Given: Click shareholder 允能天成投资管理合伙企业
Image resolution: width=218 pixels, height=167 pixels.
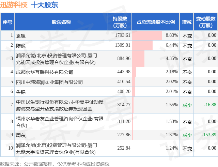Looking at the screenshot, I should point(57,59).
